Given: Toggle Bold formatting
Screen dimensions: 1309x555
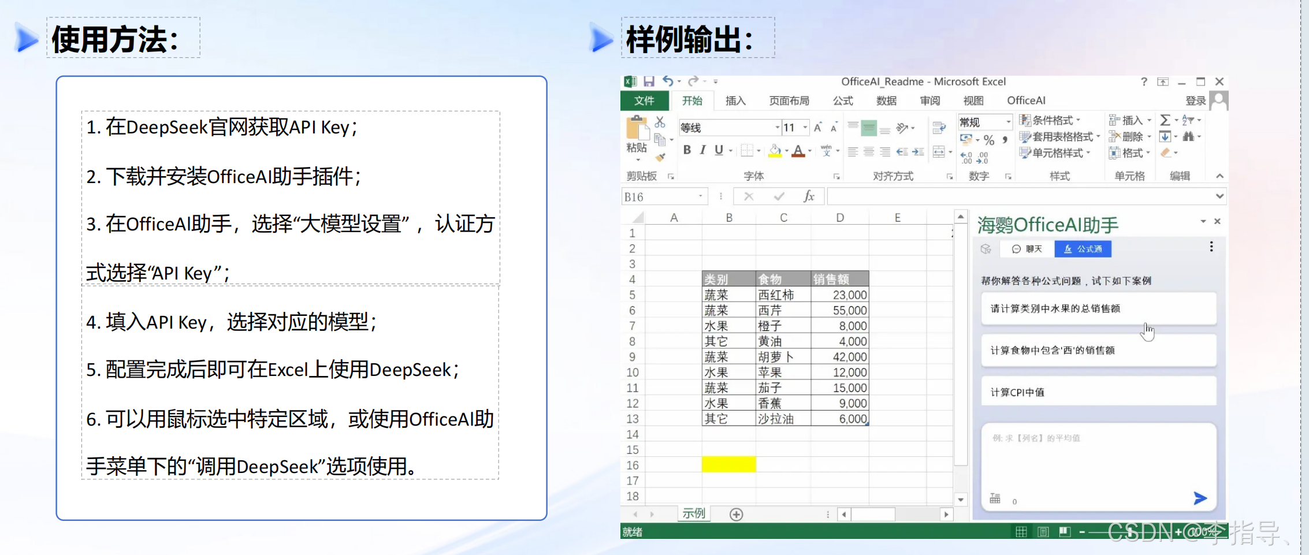Looking at the screenshot, I should [687, 150].
